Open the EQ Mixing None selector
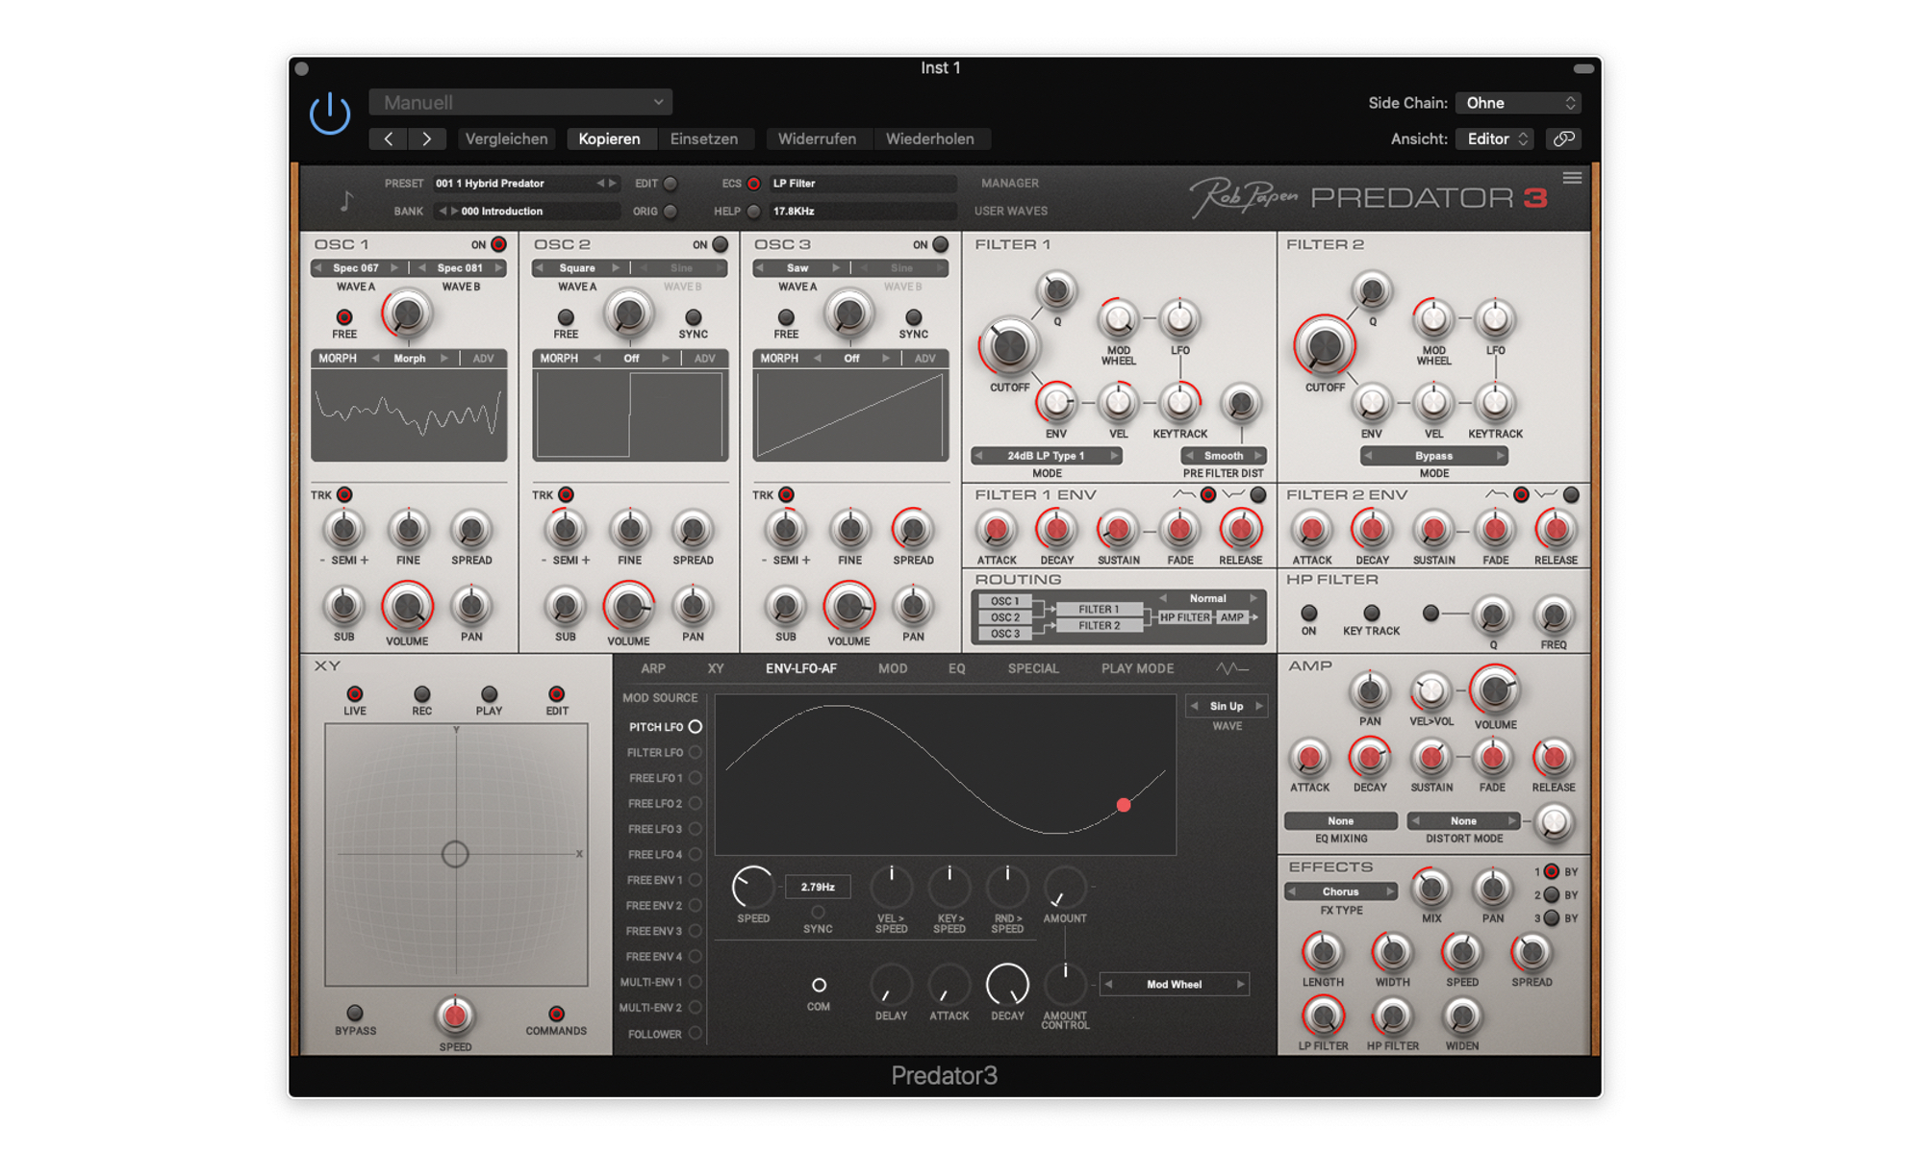Viewport: 1924px width, 1154px height. tap(1340, 820)
